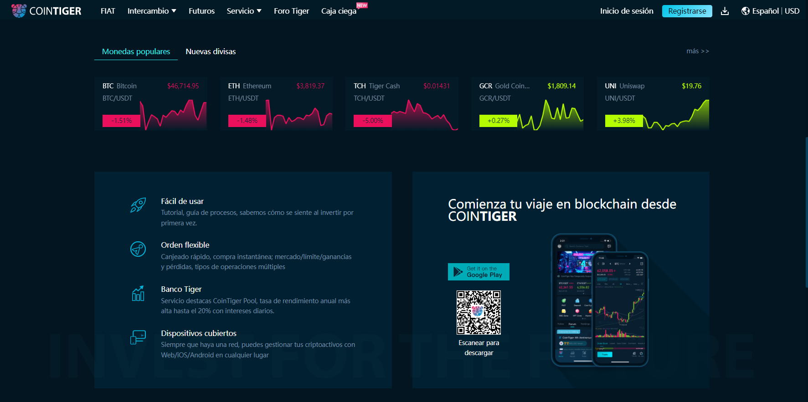Screen dimensions: 808x402
Task: Open the TCH Tiger Cash card
Action: tap(401, 104)
